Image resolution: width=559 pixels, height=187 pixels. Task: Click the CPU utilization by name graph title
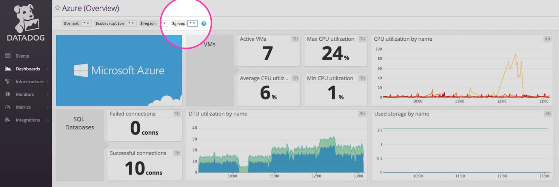[x=403, y=39]
